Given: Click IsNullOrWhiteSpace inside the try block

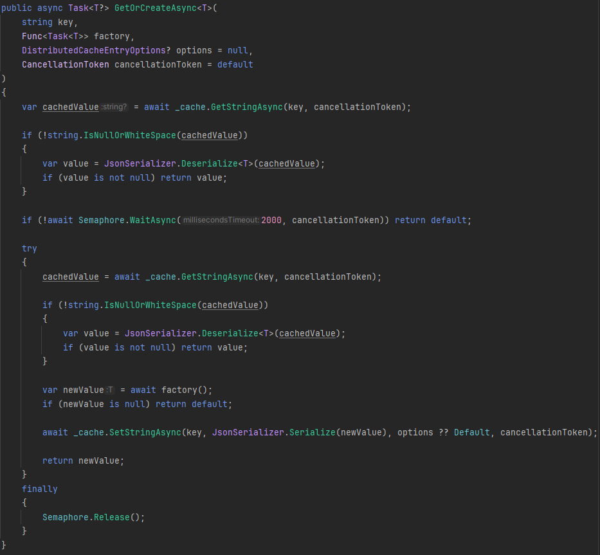Looking at the screenshot, I should (x=150, y=305).
